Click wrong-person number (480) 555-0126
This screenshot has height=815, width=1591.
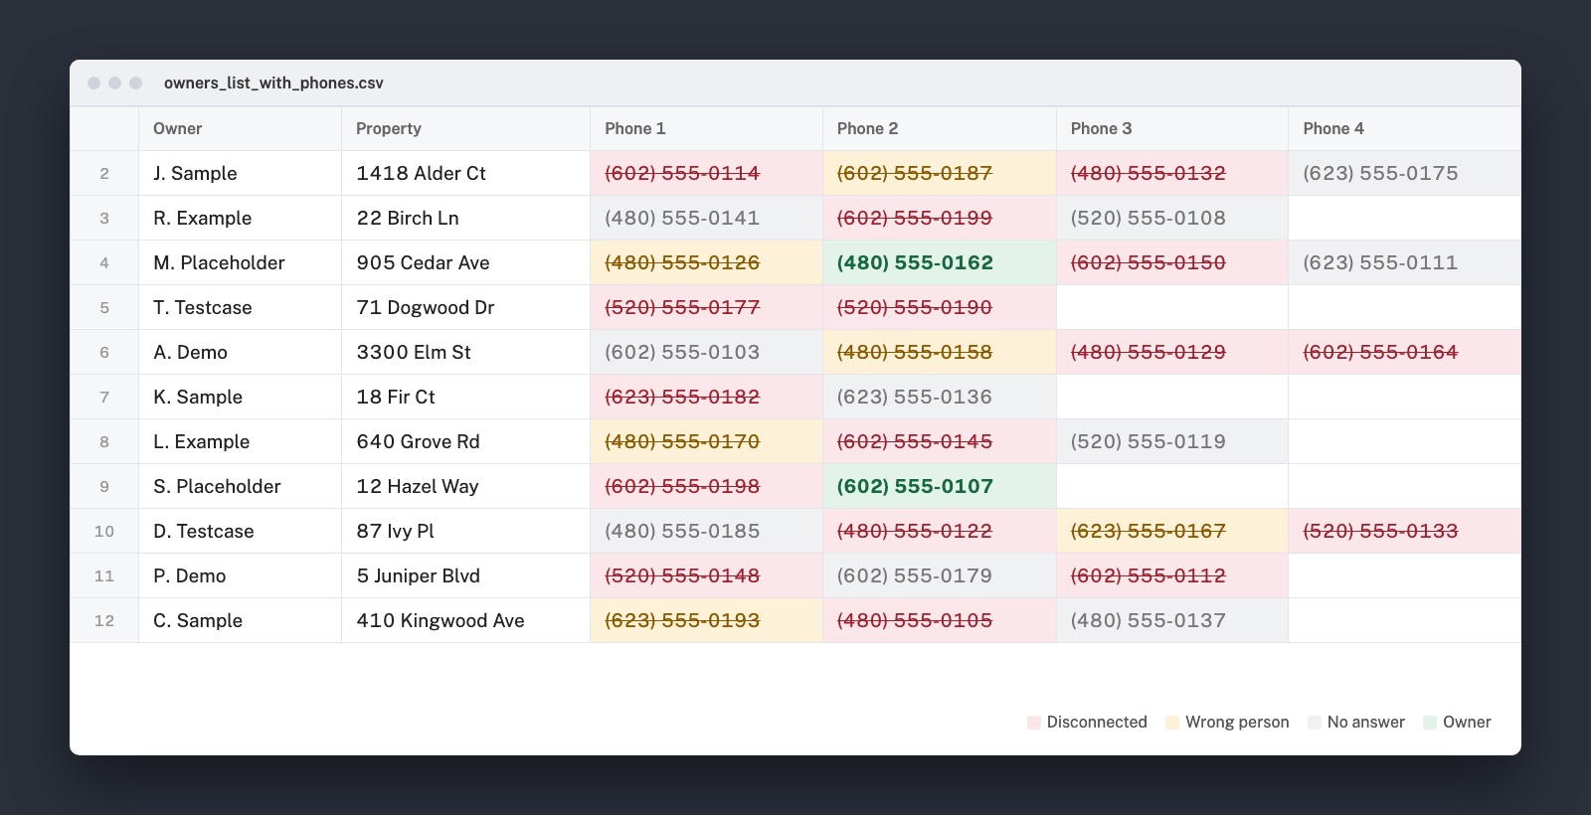click(706, 262)
